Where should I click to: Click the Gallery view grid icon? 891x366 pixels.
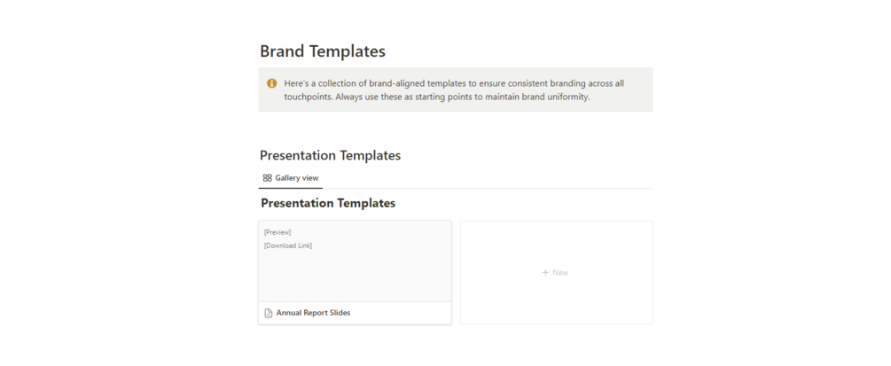[x=268, y=178]
